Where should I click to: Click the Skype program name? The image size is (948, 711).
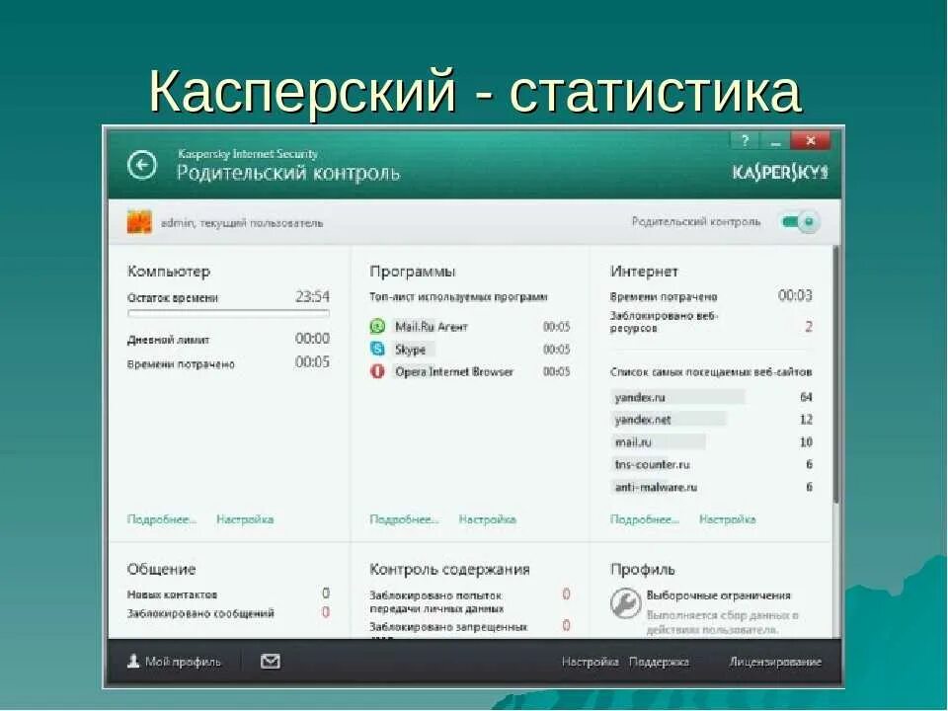coord(413,349)
